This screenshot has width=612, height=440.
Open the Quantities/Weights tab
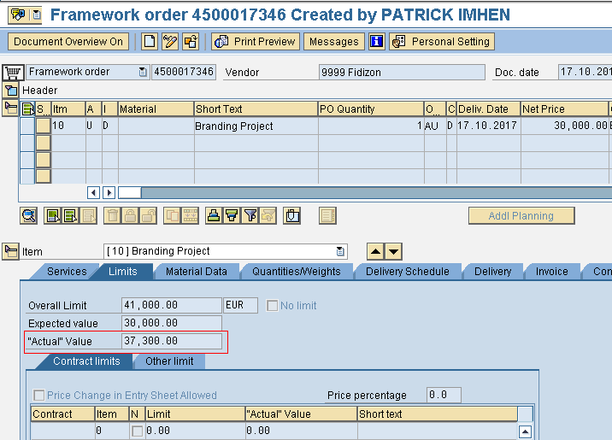[x=297, y=272]
